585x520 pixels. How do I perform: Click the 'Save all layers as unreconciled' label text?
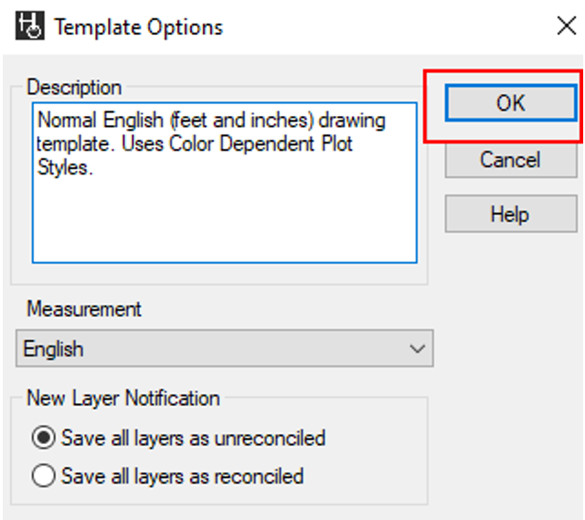point(193,438)
